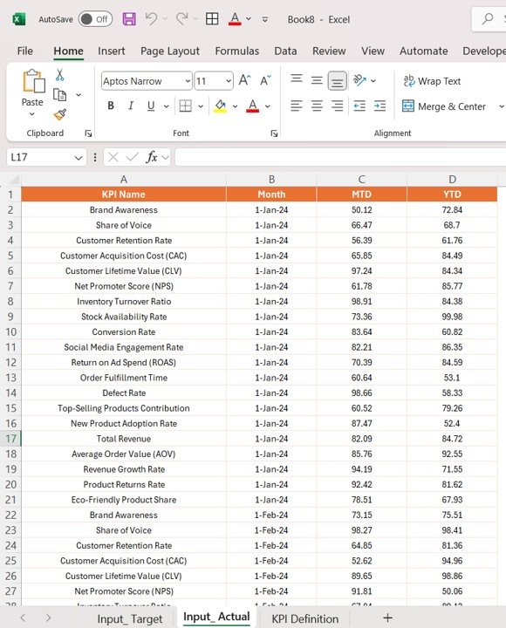Open the Clipboard dialog launcher
This screenshot has height=628, width=506.
click(x=88, y=133)
